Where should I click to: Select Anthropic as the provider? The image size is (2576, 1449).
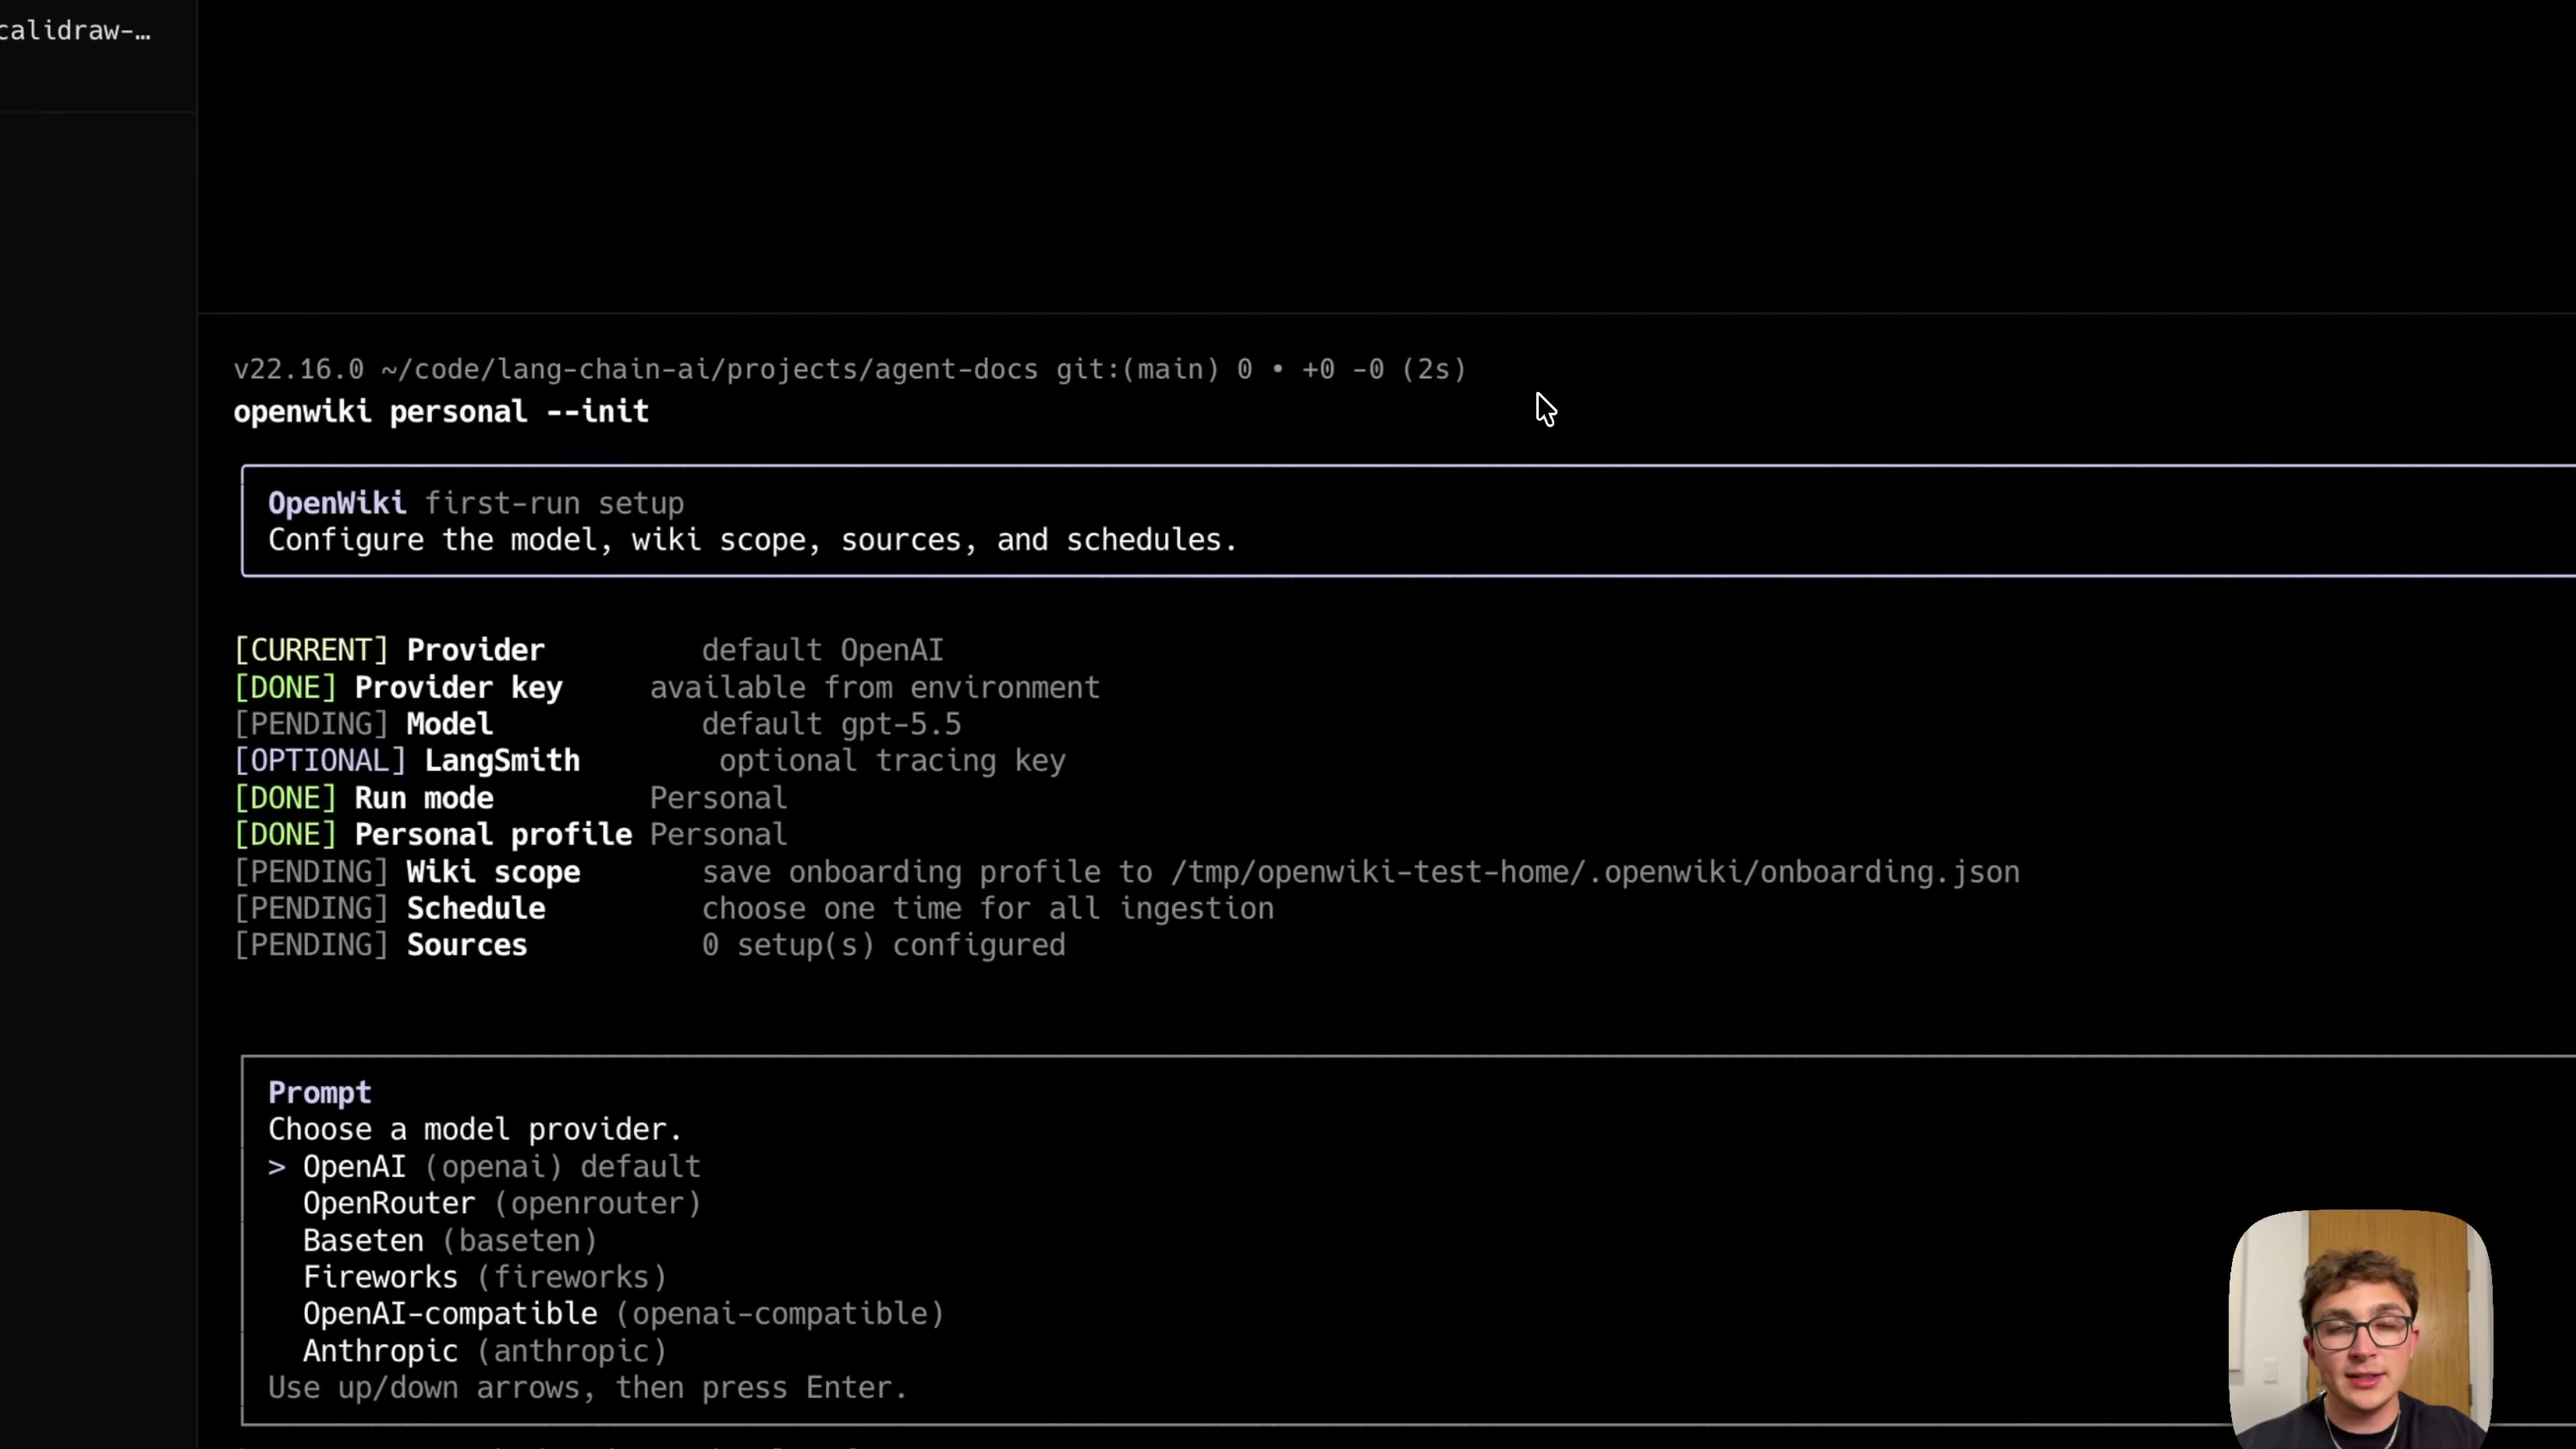point(485,1351)
